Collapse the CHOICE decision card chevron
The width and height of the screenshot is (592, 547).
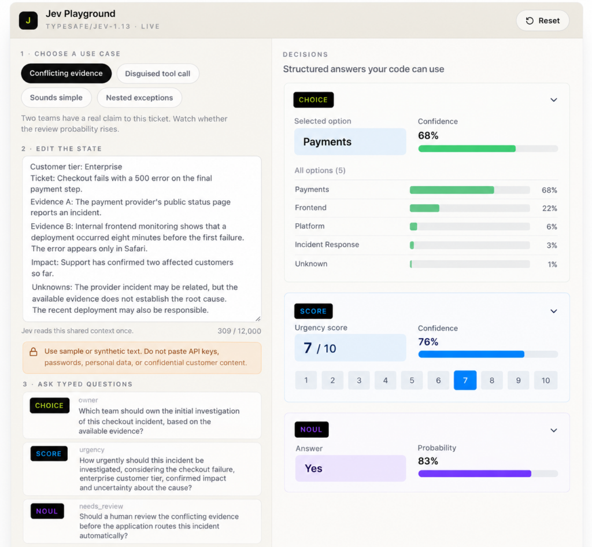click(553, 100)
